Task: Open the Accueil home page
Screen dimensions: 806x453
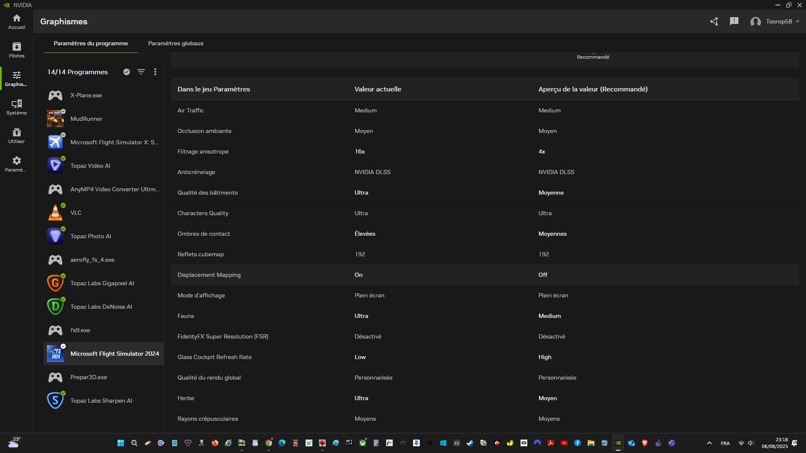Action: click(x=16, y=21)
